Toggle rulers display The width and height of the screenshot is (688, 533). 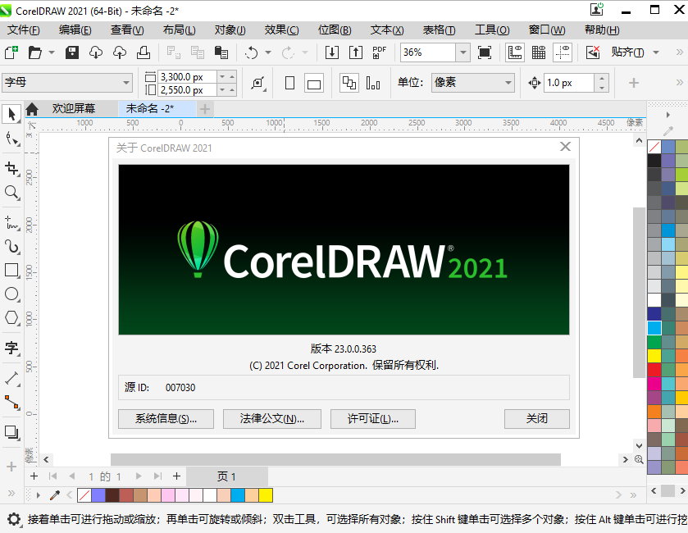coord(515,52)
